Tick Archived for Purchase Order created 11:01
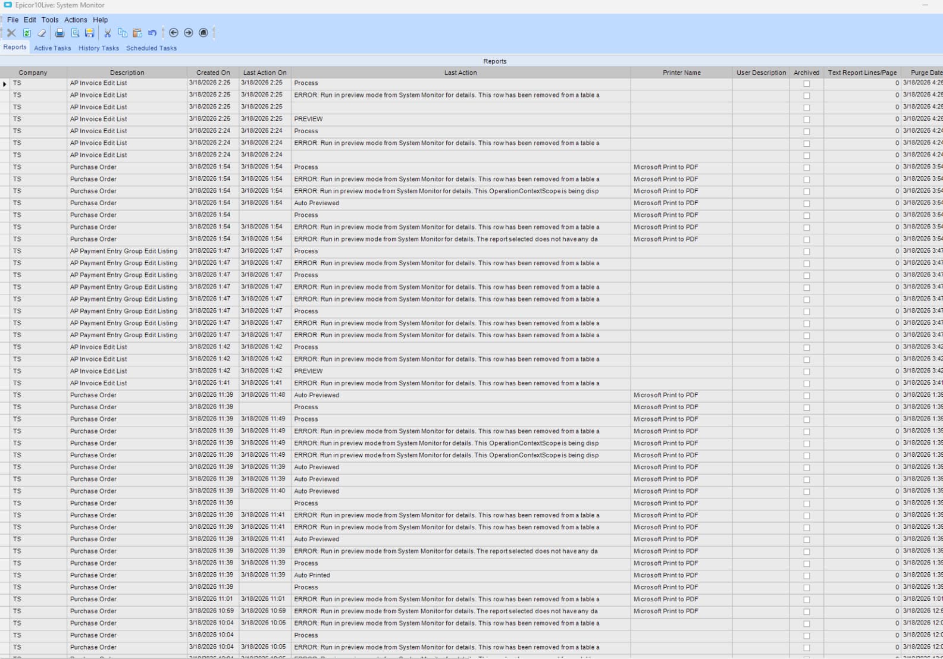This screenshot has height=659, width=943. pyautogui.click(x=807, y=600)
